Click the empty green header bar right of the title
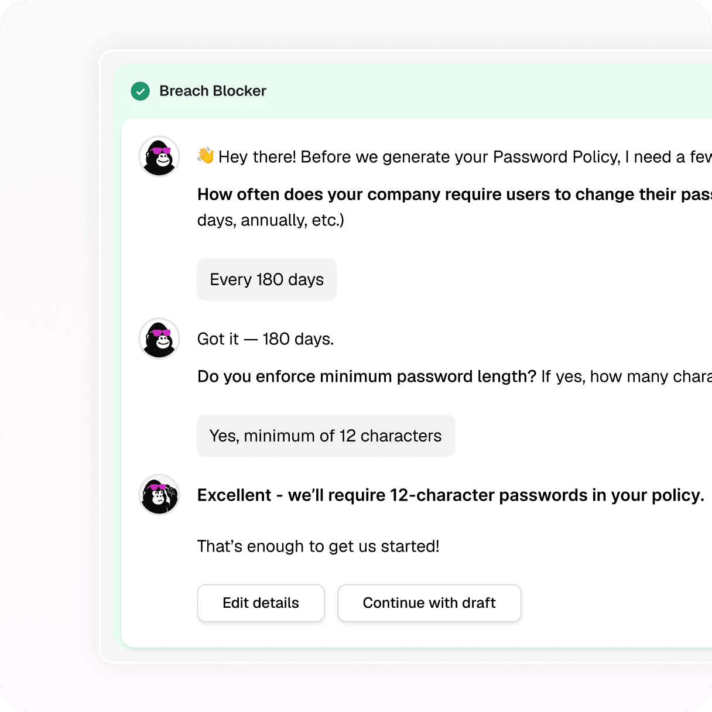Screen dimensions: 712x712 tap(489, 91)
